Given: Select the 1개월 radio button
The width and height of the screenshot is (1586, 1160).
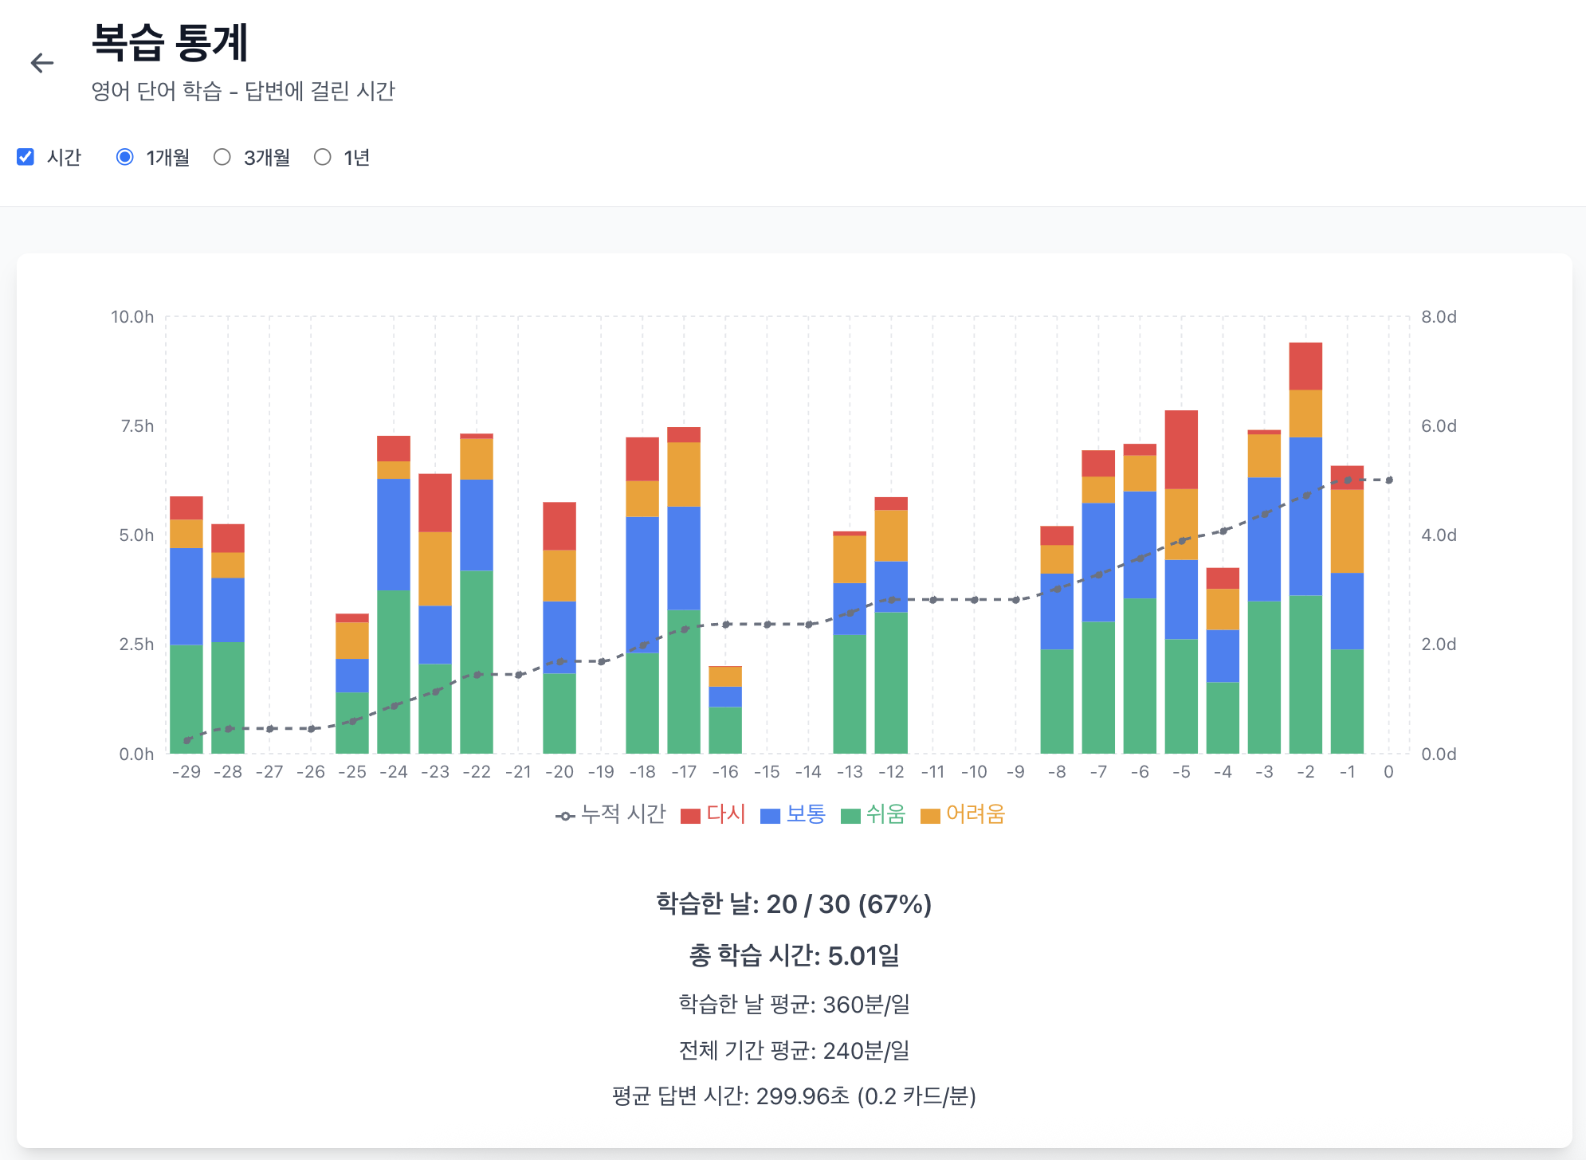Looking at the screenshot, I should point(125,157).
